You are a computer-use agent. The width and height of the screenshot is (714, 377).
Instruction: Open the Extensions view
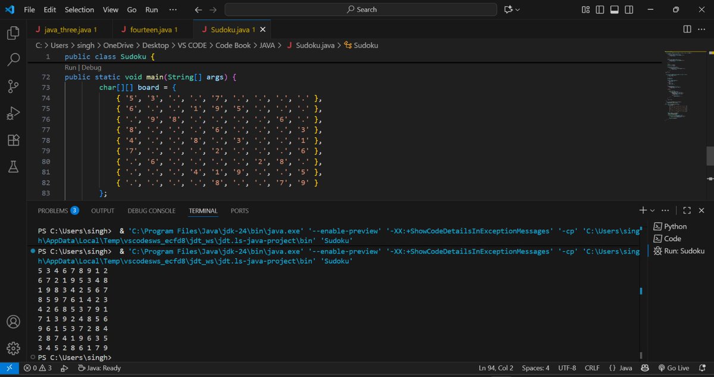pos(13,140)
